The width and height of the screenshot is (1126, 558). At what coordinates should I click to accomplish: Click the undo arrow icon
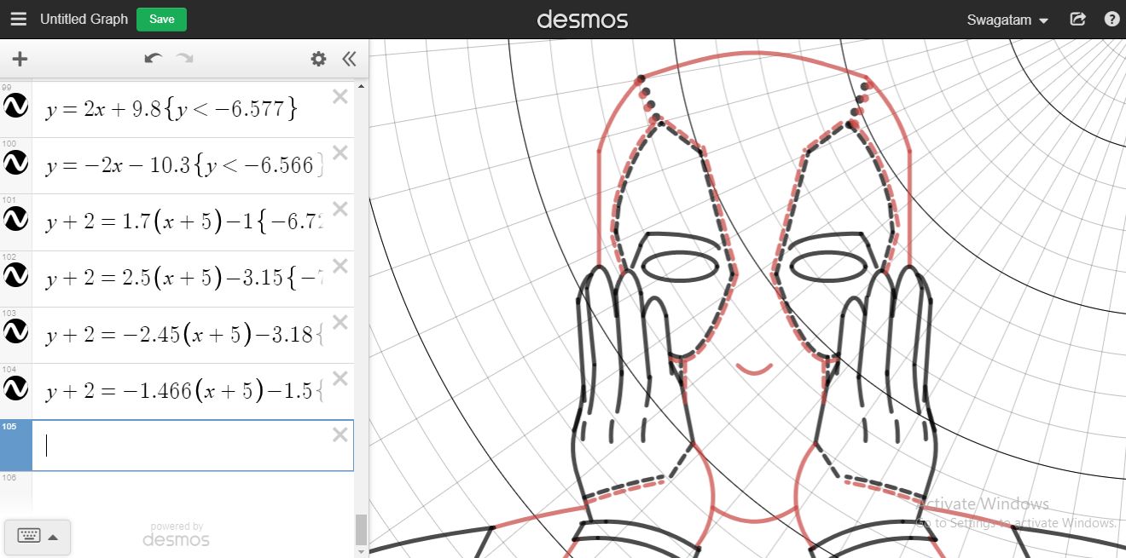(x=153, y=58)
